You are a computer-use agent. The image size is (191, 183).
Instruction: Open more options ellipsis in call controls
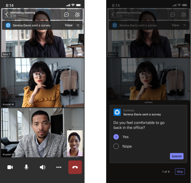[59, 167]
